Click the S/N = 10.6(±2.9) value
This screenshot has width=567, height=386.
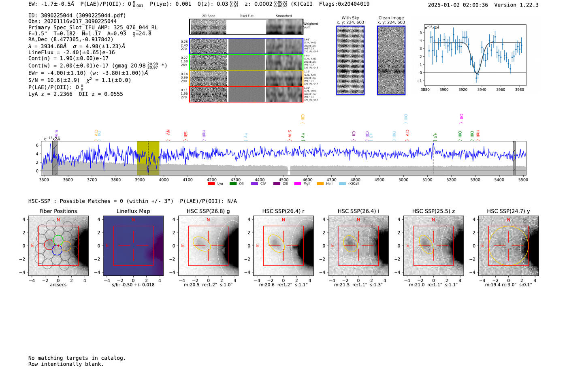(54, 80)
